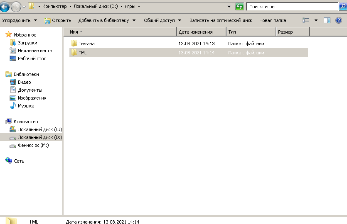Open Локальный диск (C:) in sidebar
Image resolution: width=347 pixels, height=224 pixels.
(40, 129)
